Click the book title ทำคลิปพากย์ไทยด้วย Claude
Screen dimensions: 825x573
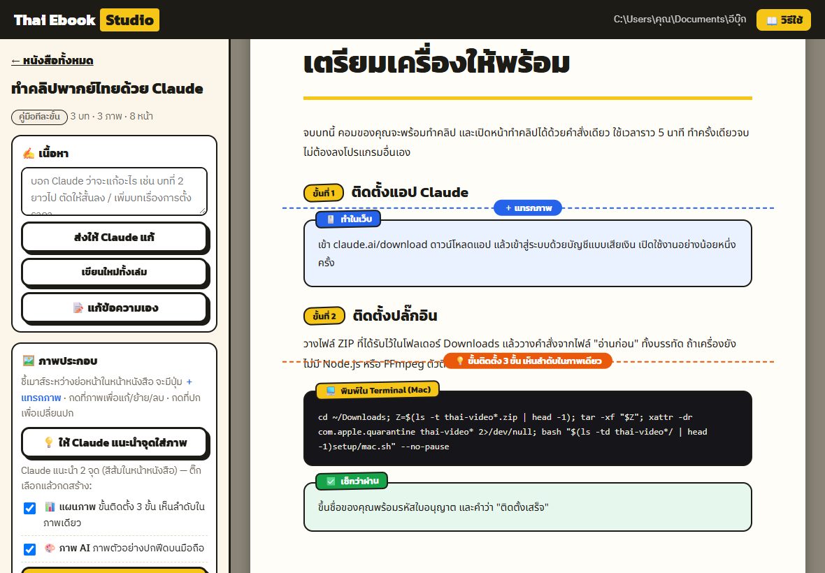pyautogui.click(x=108, y=88)
